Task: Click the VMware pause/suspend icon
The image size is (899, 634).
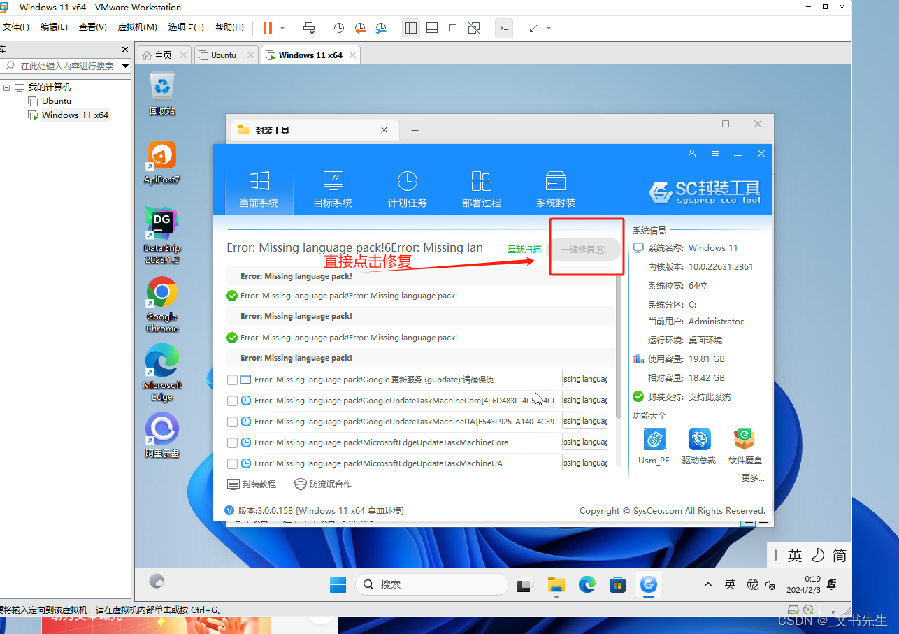Action: [268, 28]
